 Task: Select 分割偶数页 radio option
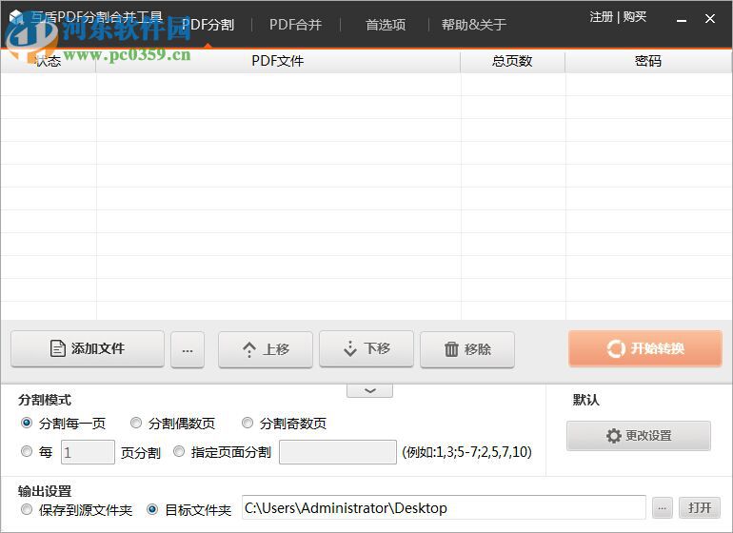click(136, 424)
